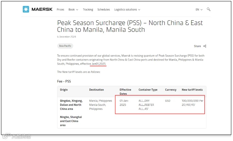This screenshot has height=141, width=233.
Task: Click the Share button label
Action: [x=197, y=46]
